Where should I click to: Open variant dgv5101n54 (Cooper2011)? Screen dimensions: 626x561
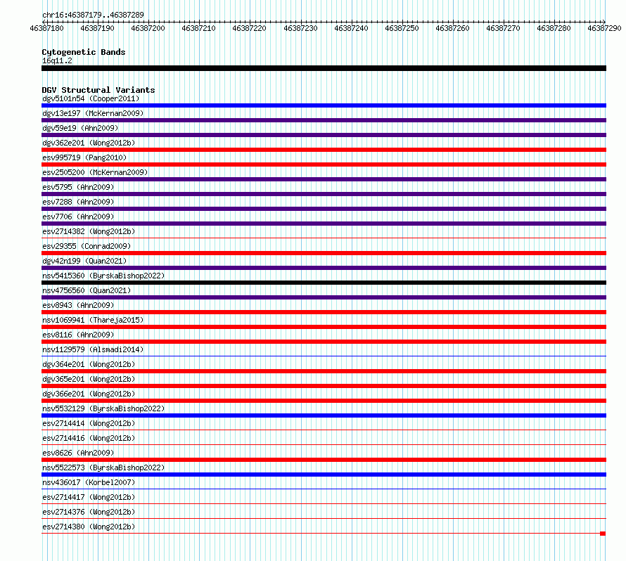(91, 98)
